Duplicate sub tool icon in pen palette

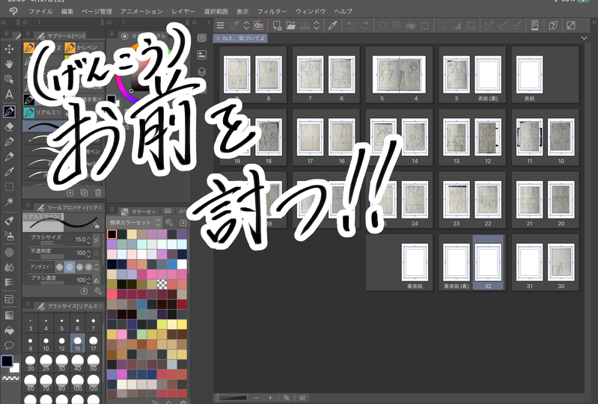pyautogui.click(x=84, y=193)
